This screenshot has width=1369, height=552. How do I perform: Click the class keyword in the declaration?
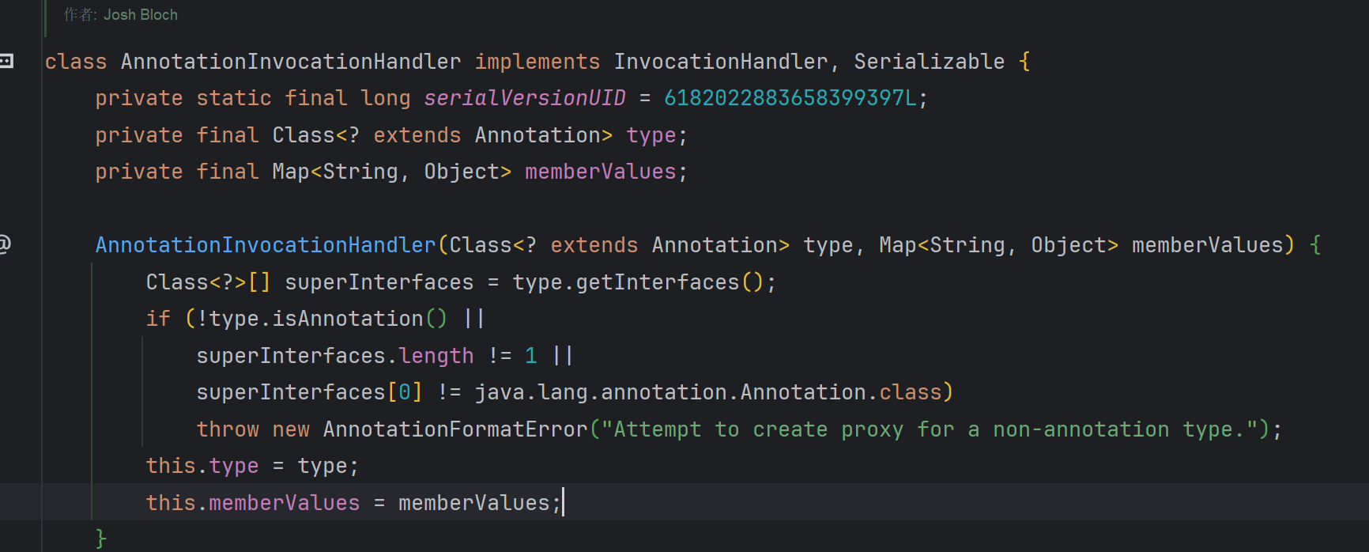pyautogui.click(x=76, y=62)
